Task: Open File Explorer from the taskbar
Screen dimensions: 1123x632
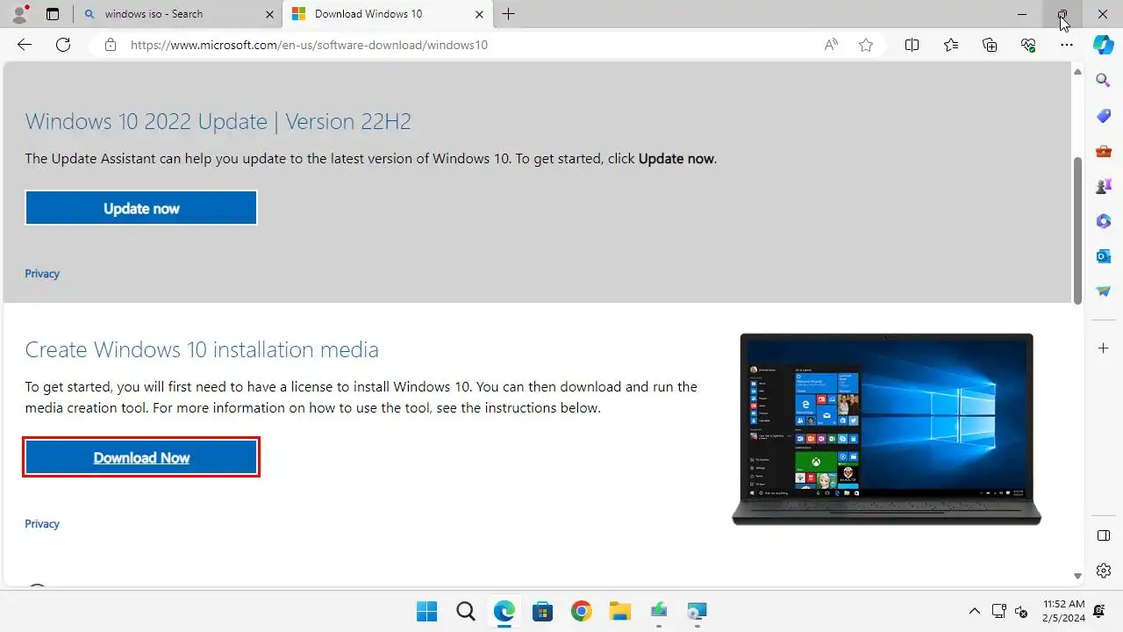Action: pyautogui.click(x=619, y=611)
